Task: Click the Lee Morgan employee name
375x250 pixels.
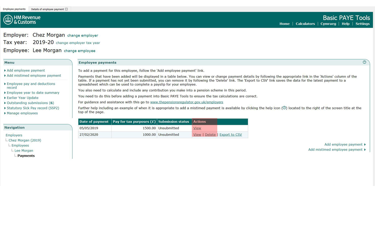Action: click(x=47, y=50)
